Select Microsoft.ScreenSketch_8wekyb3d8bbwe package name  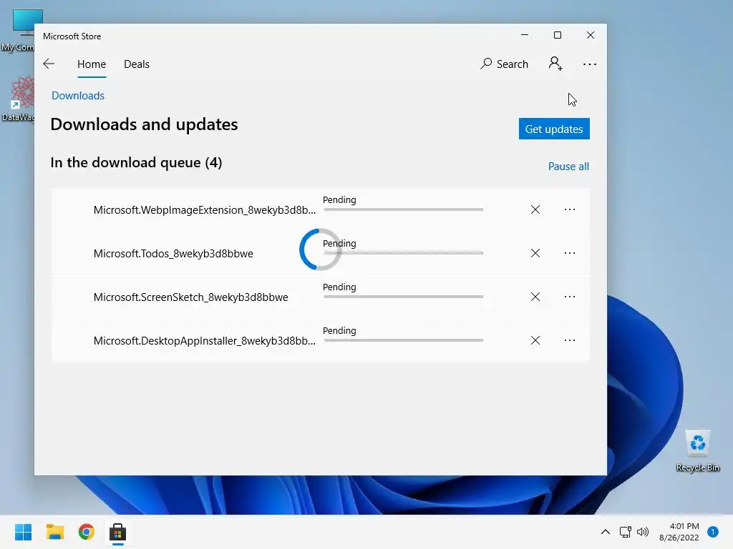click(x=190, y=297)
